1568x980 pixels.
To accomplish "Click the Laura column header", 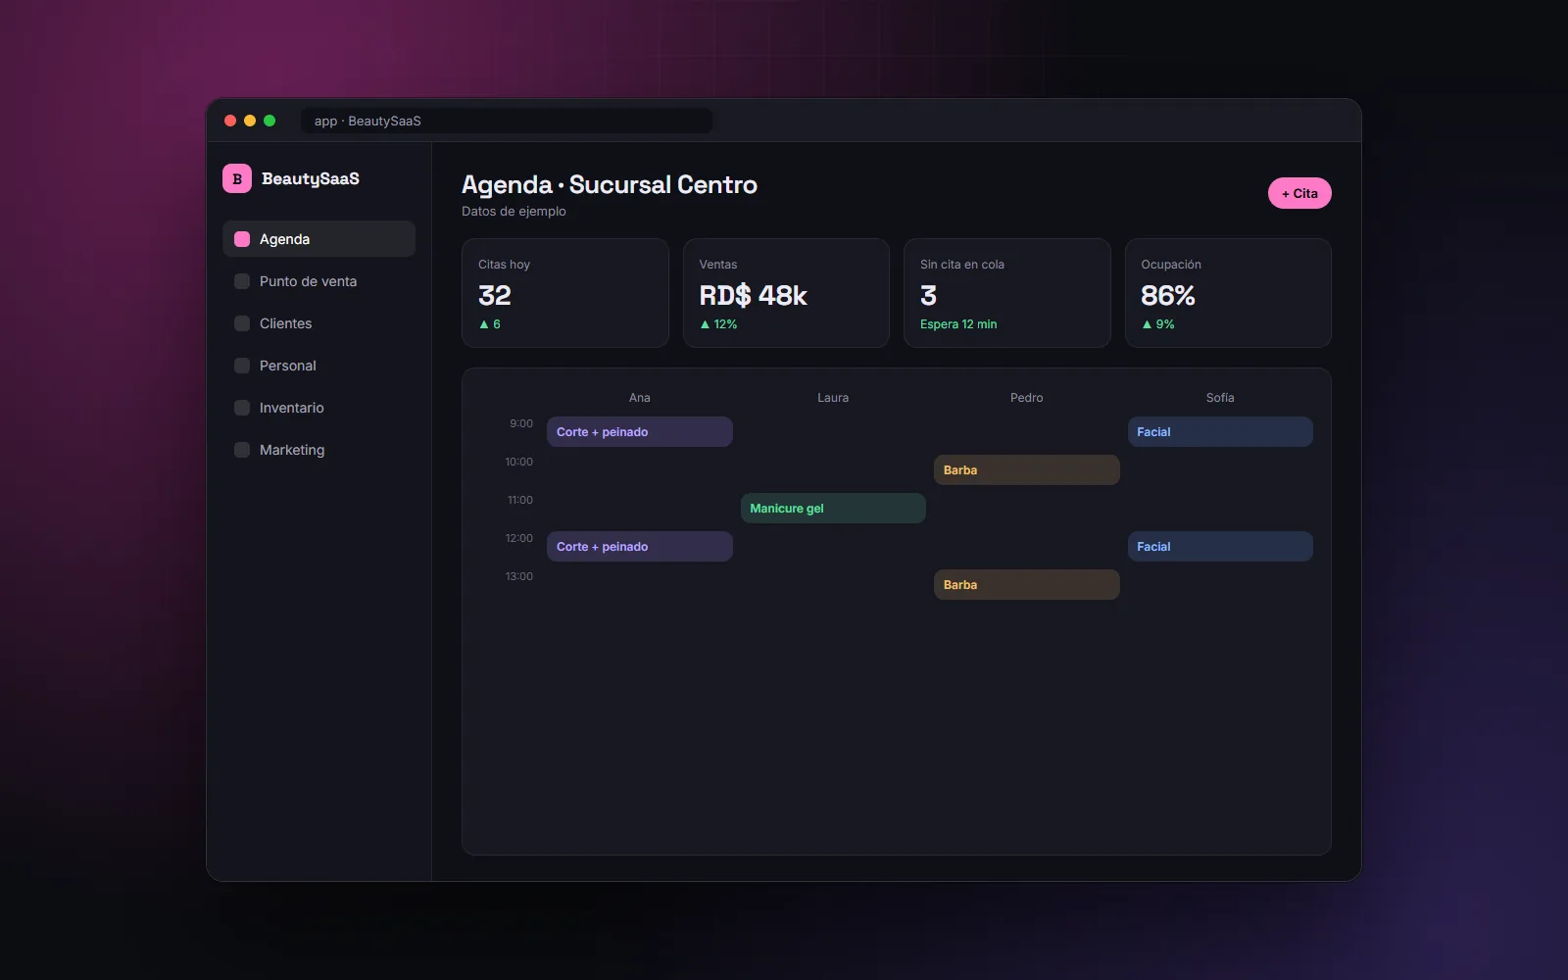I will (x=833, y=398).
